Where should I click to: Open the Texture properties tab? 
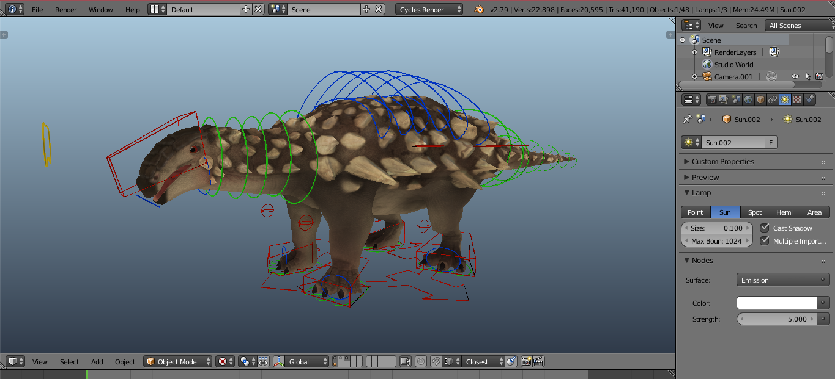[x=797, y=99]
